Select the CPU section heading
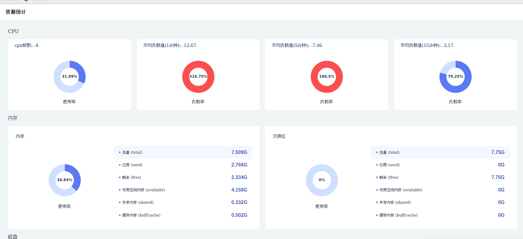Image resolution: width=523 pixels, height=239 pixels. point(13,31)
